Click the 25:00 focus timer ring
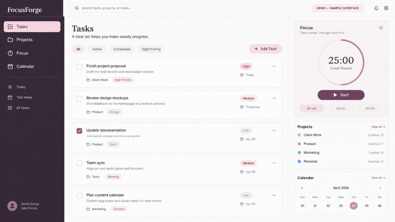395x222 pixels. point(341,62)
